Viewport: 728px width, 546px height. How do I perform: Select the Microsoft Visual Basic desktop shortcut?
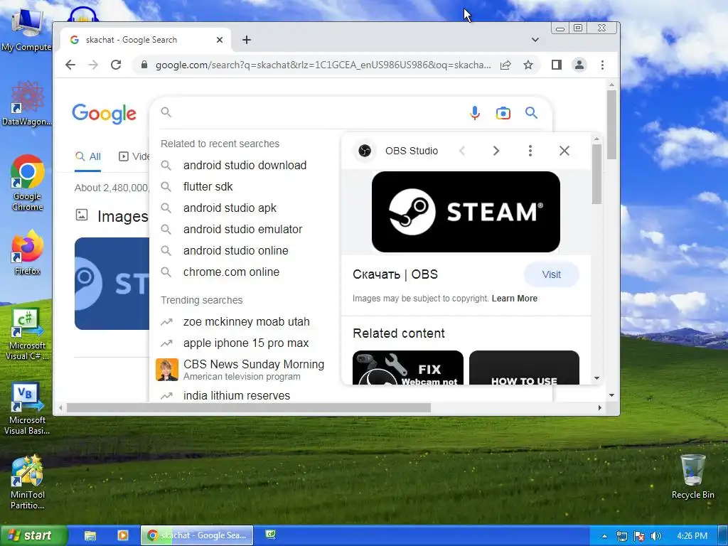click(x=27, y=409)
